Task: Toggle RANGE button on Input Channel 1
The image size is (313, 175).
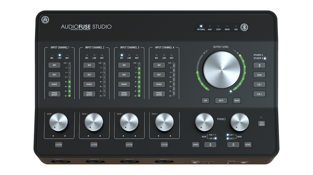Action: click(x=54, y=84)
